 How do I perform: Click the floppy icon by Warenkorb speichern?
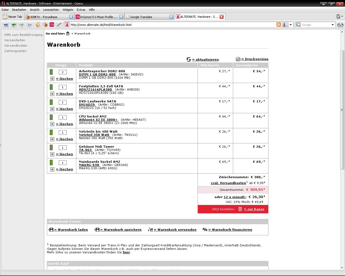97,230
